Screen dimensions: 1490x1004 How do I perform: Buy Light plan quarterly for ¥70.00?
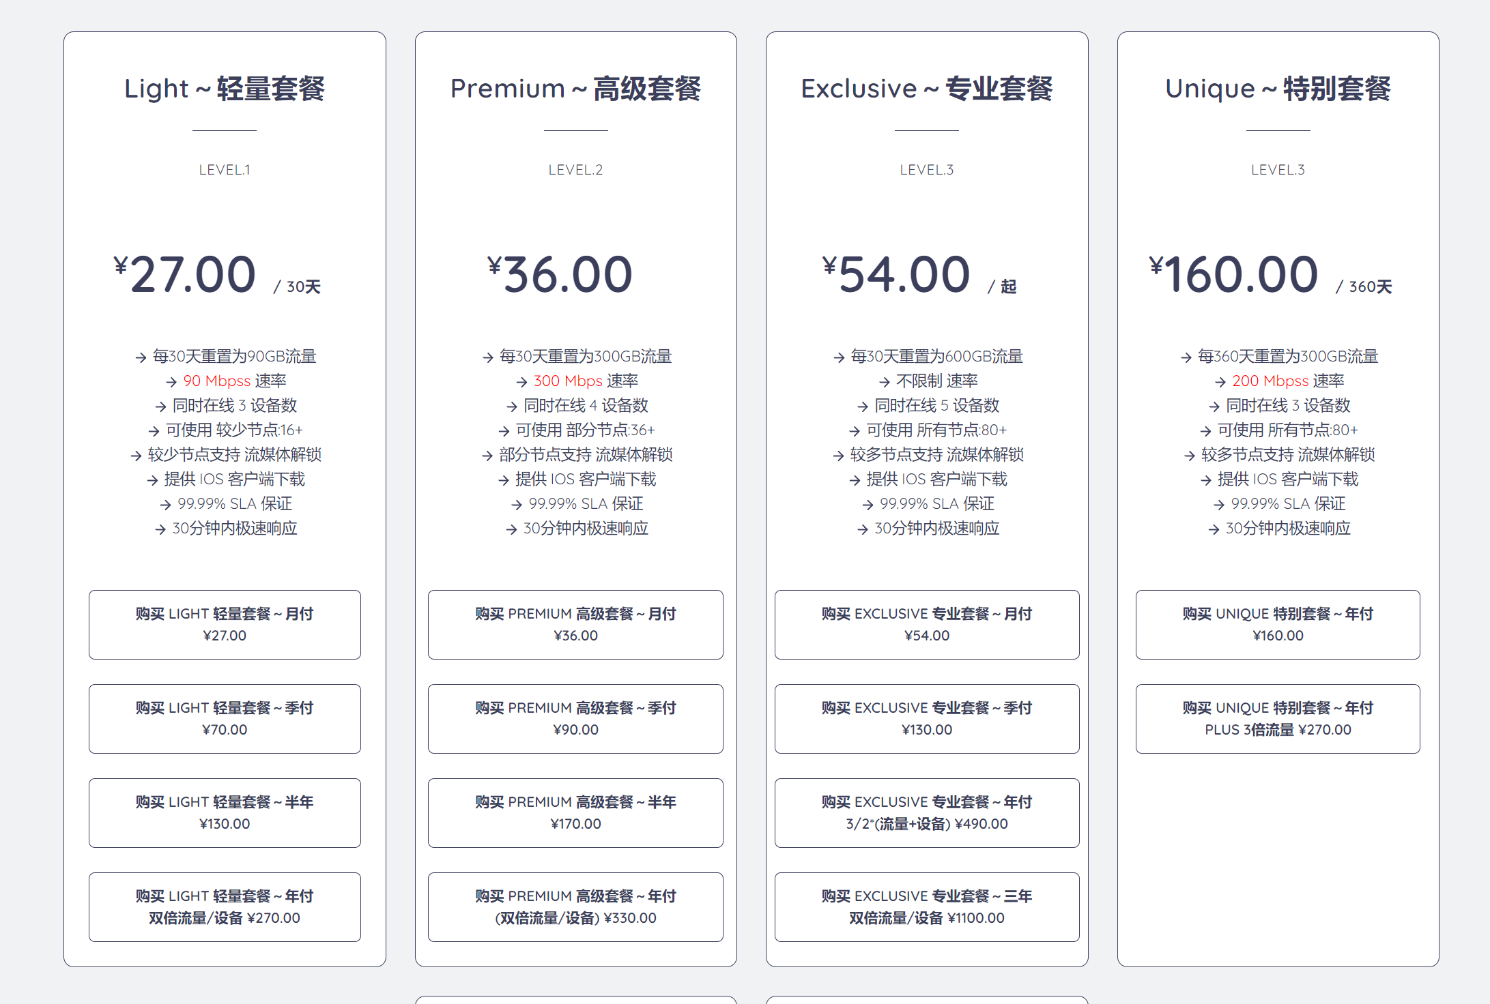click(225, 718)
